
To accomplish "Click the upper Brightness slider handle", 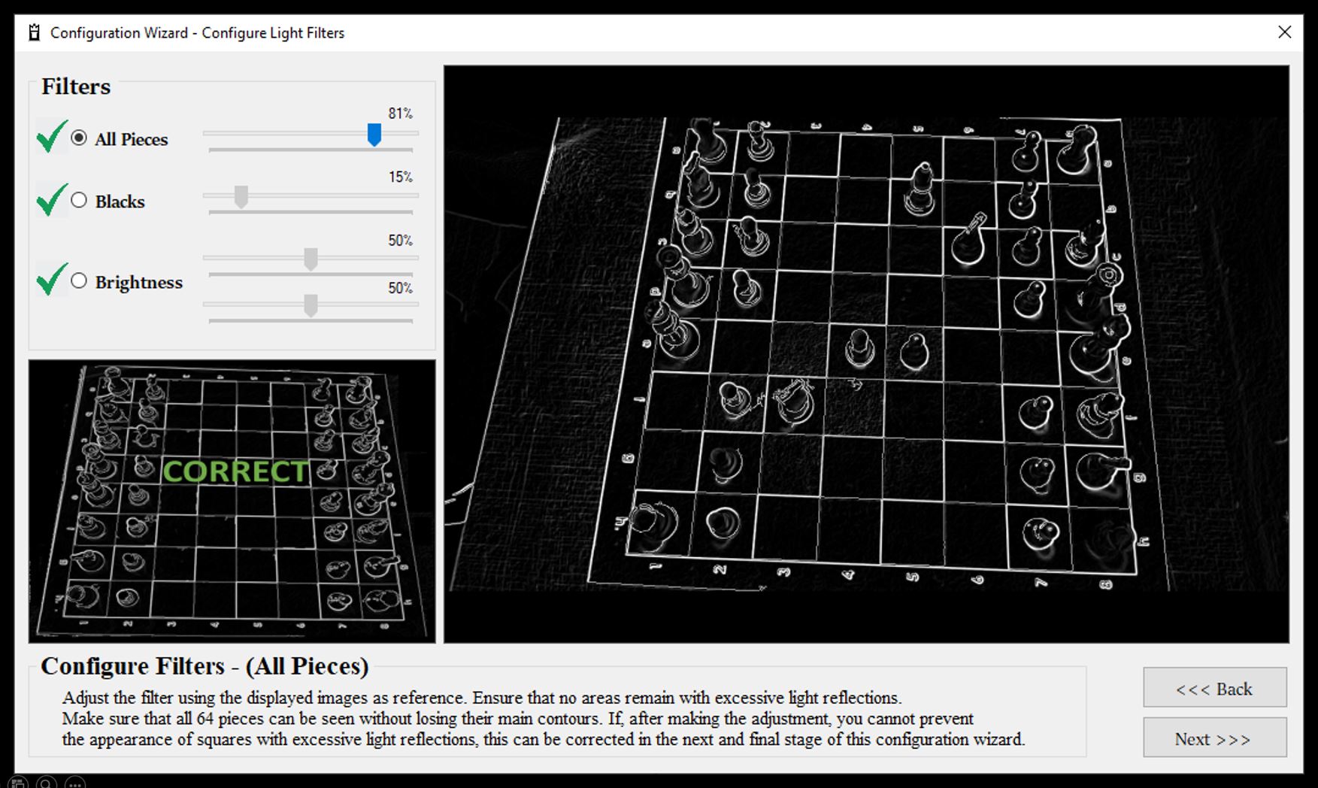I will (311, 259).
